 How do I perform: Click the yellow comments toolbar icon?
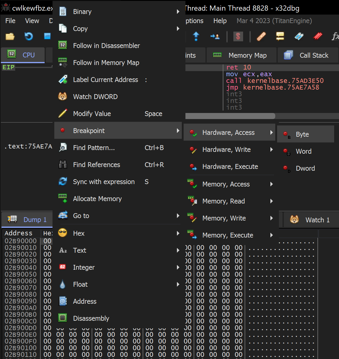pos(280,36)
